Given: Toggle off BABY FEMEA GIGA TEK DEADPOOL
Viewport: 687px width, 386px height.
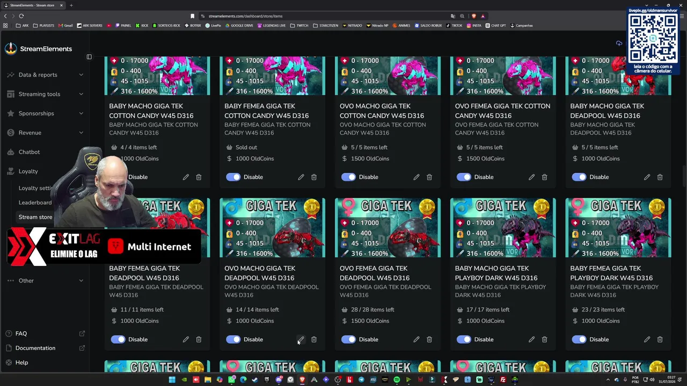Looking at the screenshot, I should (118, 339).
